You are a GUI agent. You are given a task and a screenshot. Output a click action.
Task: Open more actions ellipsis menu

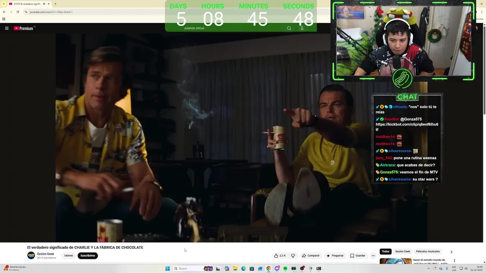coord(373,256)
